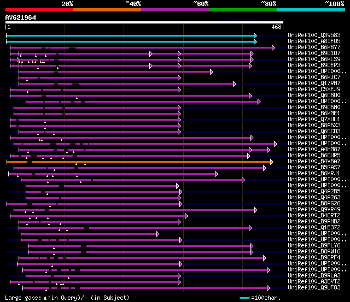Go to the UniRef100_Q4A2B5 entry
The image size is (350, 302).
coord(314,191)
